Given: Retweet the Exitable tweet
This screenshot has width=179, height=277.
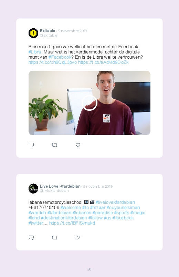Looking at the screenshot, I should coord(54,145).
